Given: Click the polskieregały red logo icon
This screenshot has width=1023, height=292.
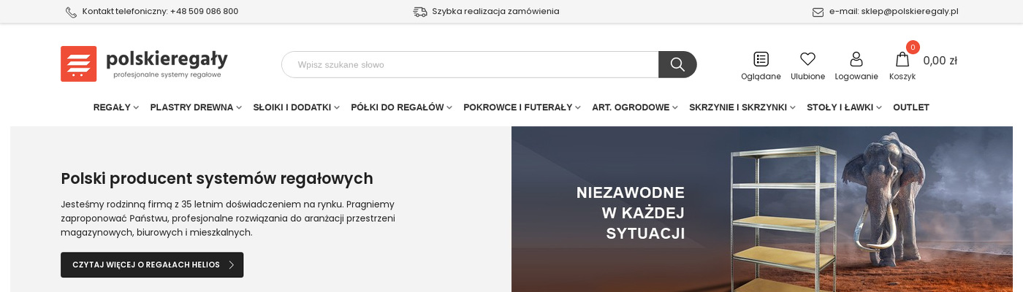Looking at the screenshot, I should pos(79,64).
